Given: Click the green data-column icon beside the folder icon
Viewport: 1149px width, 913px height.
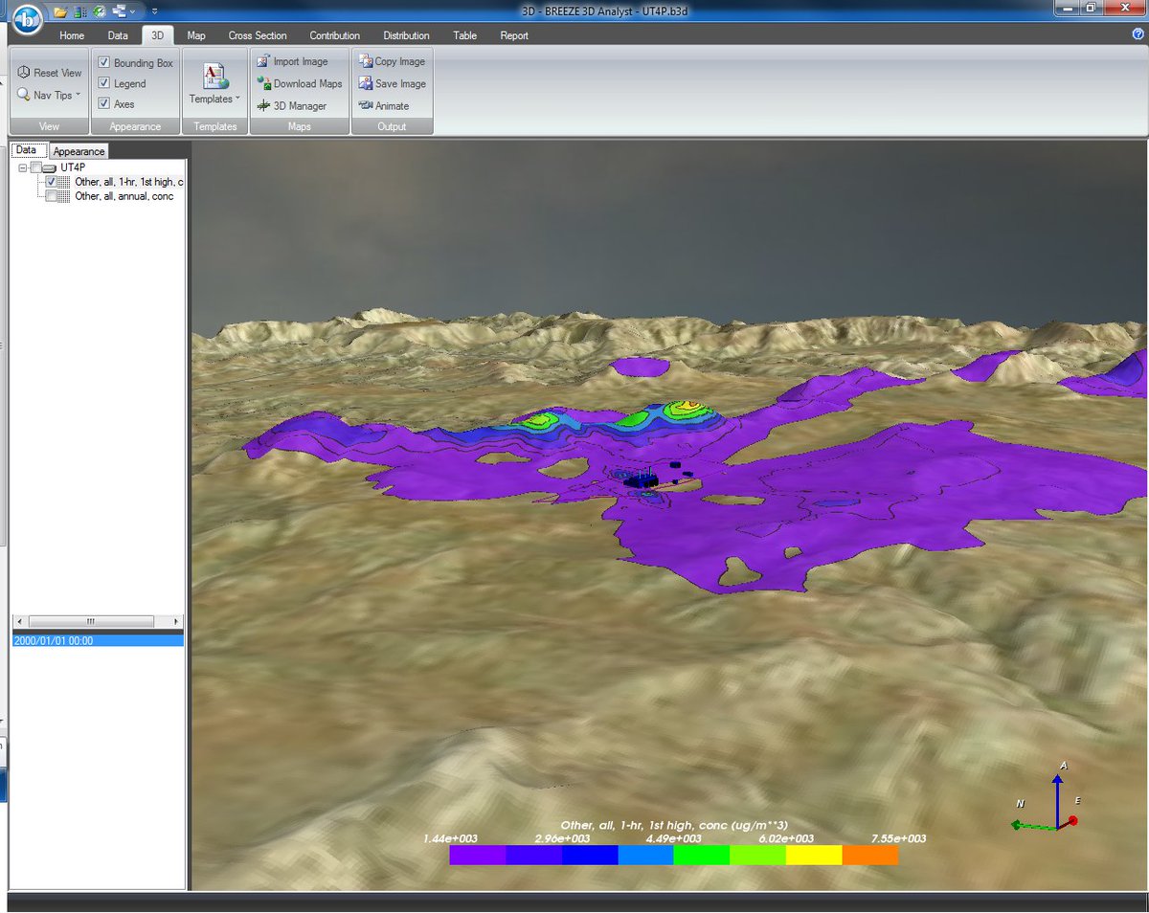Looking at the screenshot, I should [x=80, y=11].
